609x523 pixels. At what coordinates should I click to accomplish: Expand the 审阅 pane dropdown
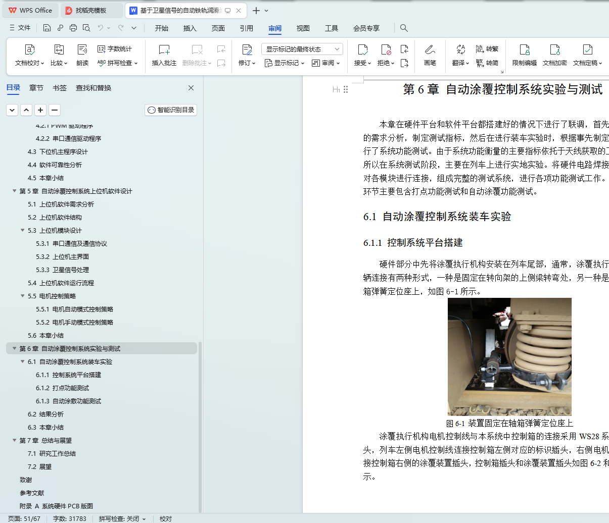(x=326, y=63)
